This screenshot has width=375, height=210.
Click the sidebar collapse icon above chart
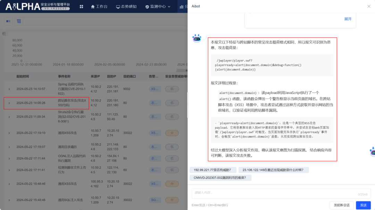point(4,34)
